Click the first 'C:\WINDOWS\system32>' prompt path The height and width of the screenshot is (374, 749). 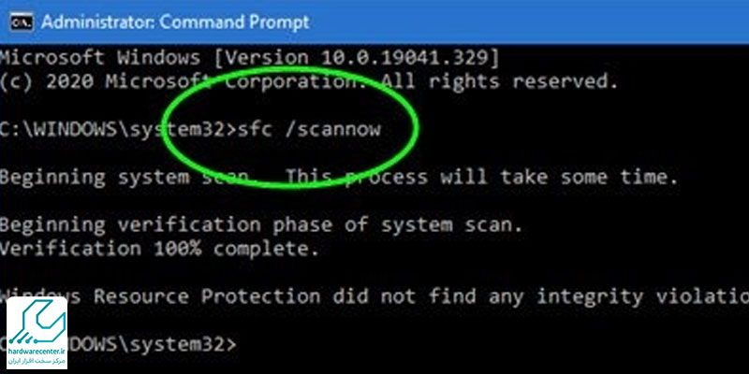click(118, 130)
